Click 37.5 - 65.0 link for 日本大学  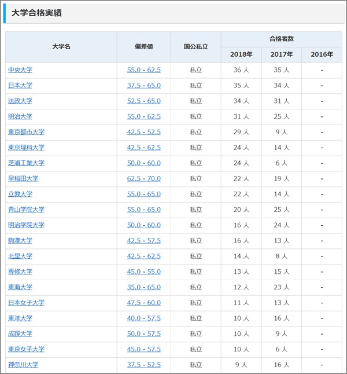coord(143,85)
